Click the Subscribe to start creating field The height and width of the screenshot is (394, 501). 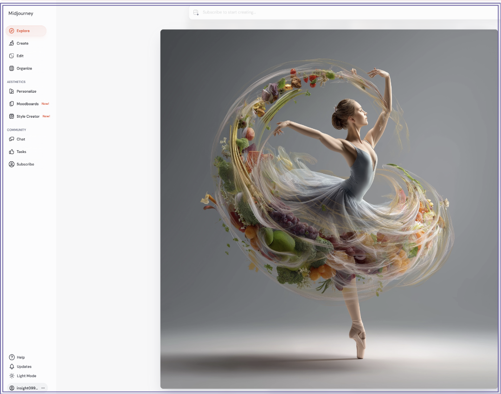point(344,12)
